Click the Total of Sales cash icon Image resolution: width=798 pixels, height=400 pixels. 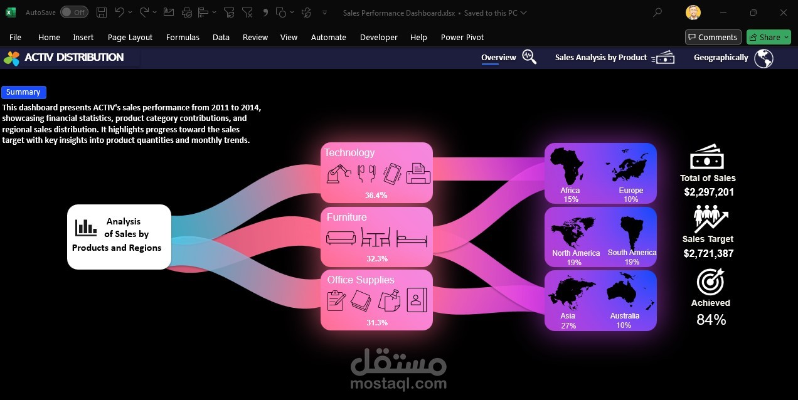(707, 157)
